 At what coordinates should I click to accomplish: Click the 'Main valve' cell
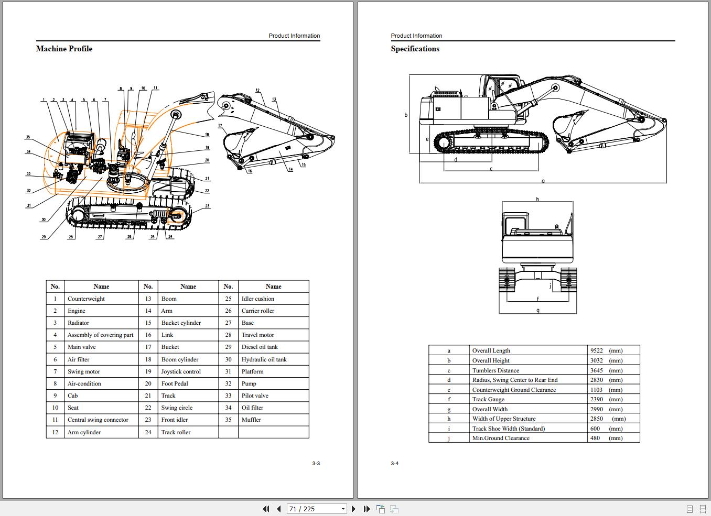pos(101,347)
